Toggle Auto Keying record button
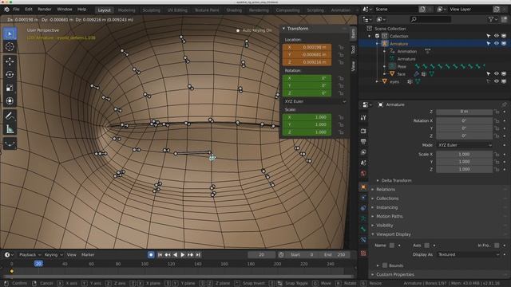This screenshot has height=287, width=511. point(151,255)
